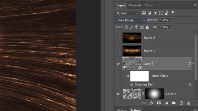Open Layers panel hamburger menu
Screen dimensions: 198x111
195,5
